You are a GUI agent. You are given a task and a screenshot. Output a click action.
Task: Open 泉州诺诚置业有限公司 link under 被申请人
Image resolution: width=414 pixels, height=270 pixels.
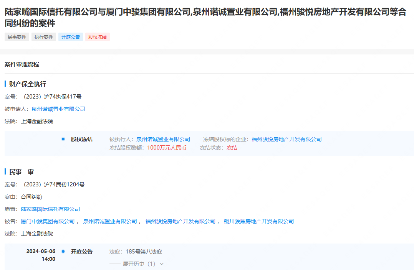(58, 109)
